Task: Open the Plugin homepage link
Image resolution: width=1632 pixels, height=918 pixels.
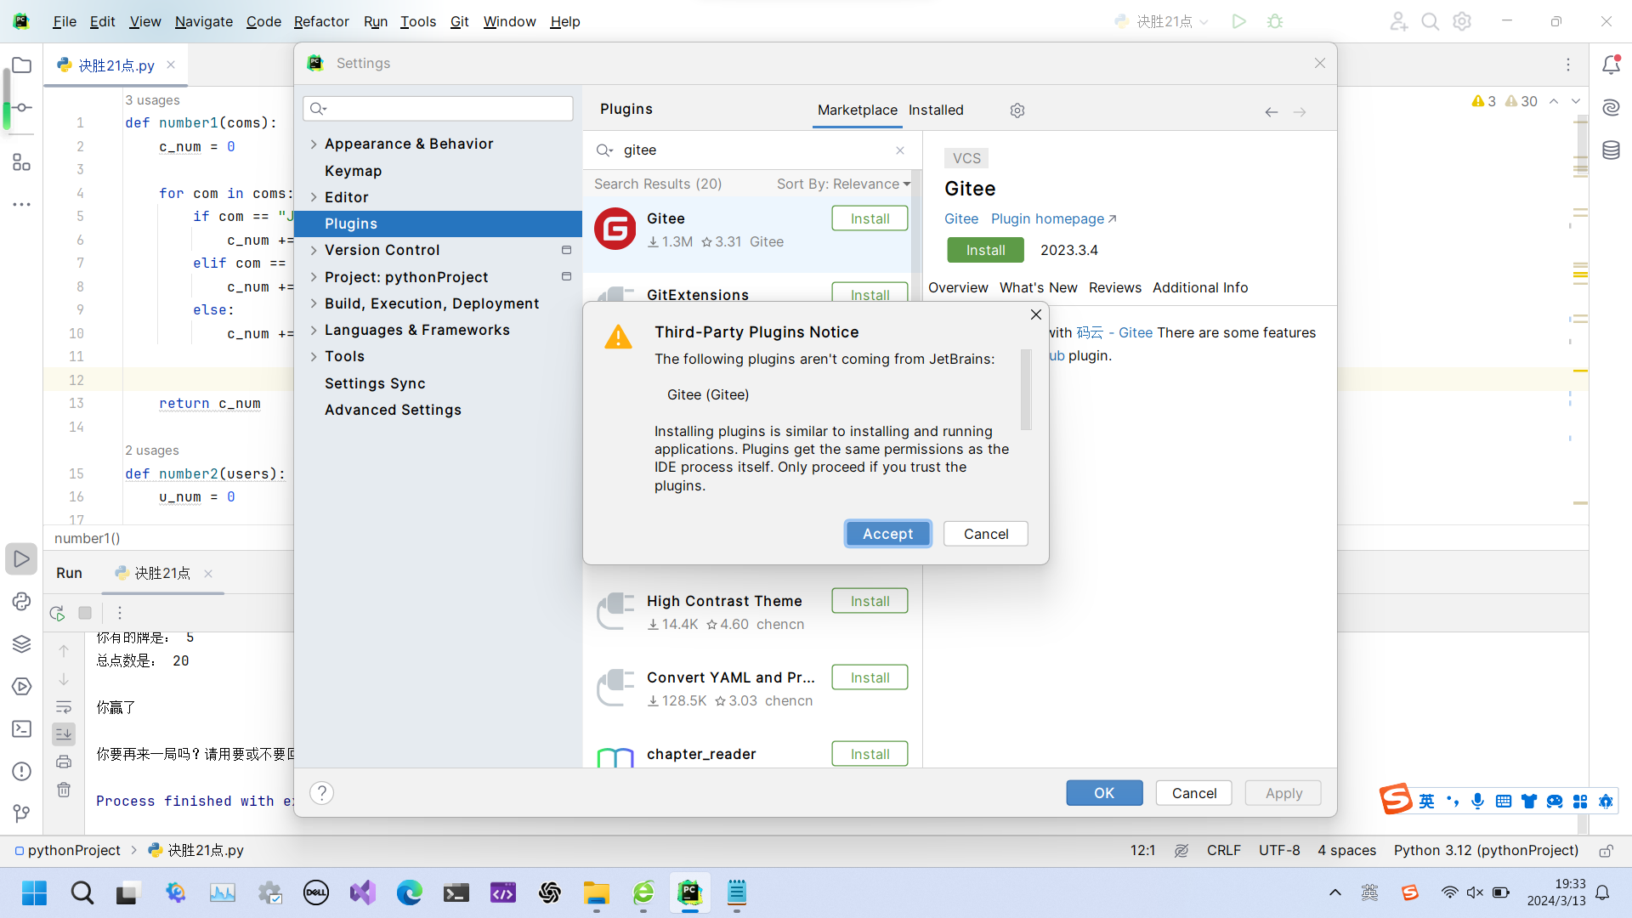Action: click(x=1053, y=218)
